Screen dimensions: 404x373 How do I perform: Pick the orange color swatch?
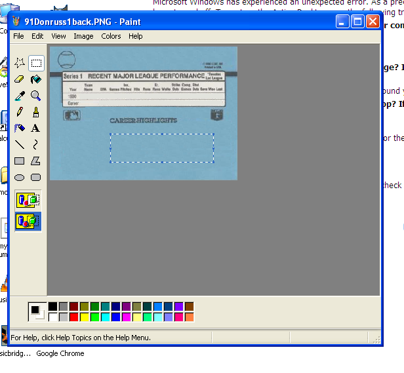[x=190, y=317]
